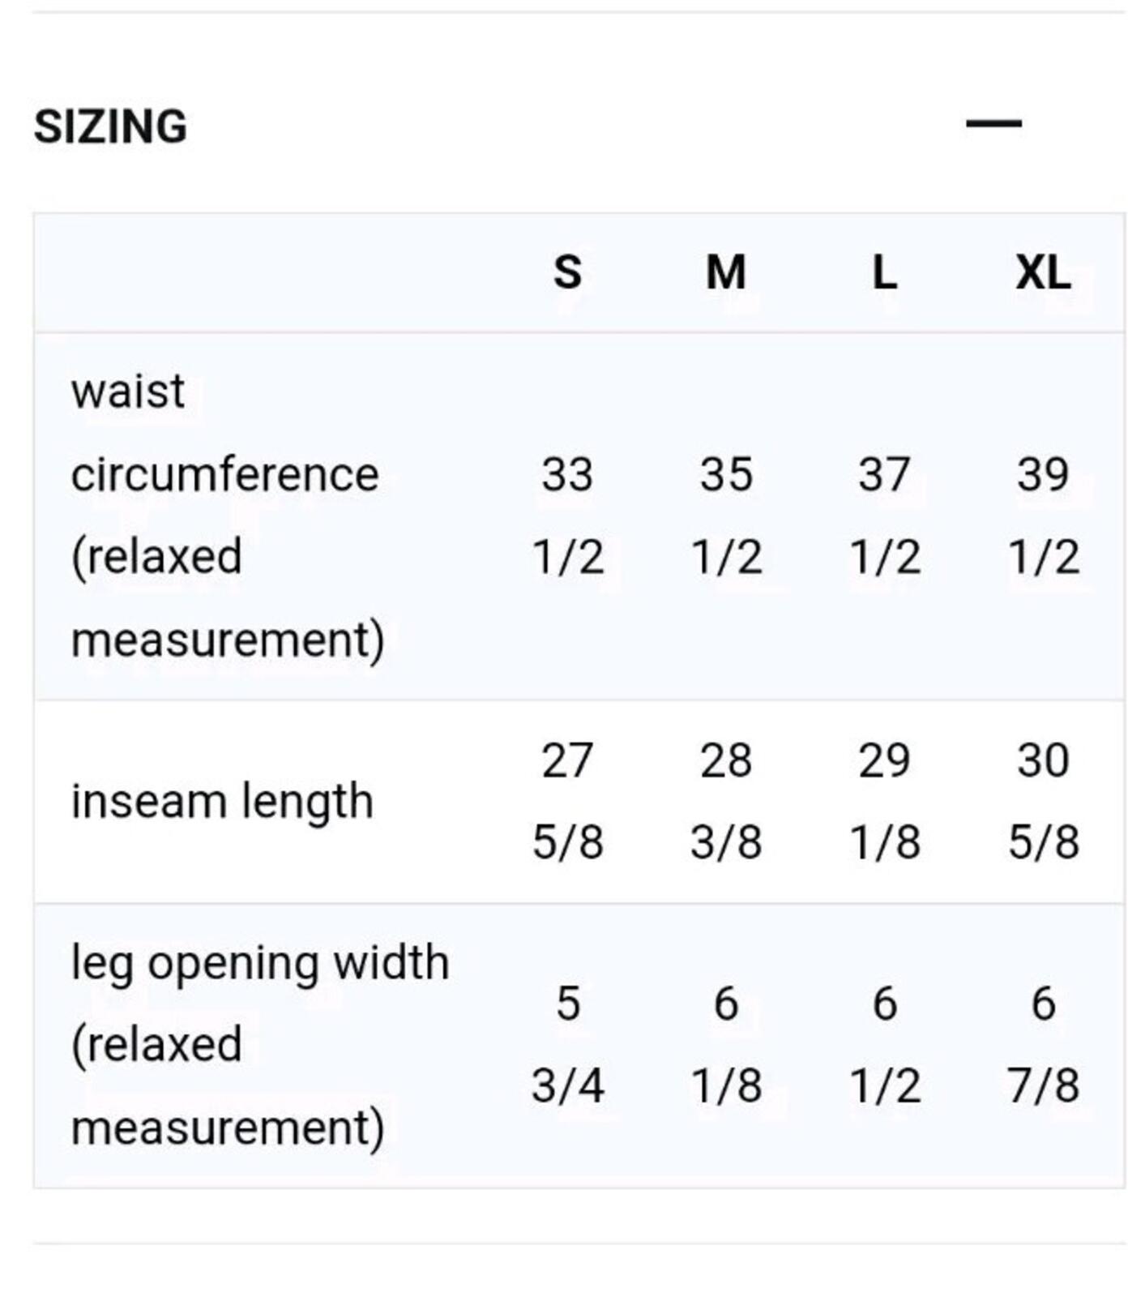Viewport: 1128px width, 1297px height.
Task: Click inseam value 27 5/8 for size S
Action: [x=567, y=801]
